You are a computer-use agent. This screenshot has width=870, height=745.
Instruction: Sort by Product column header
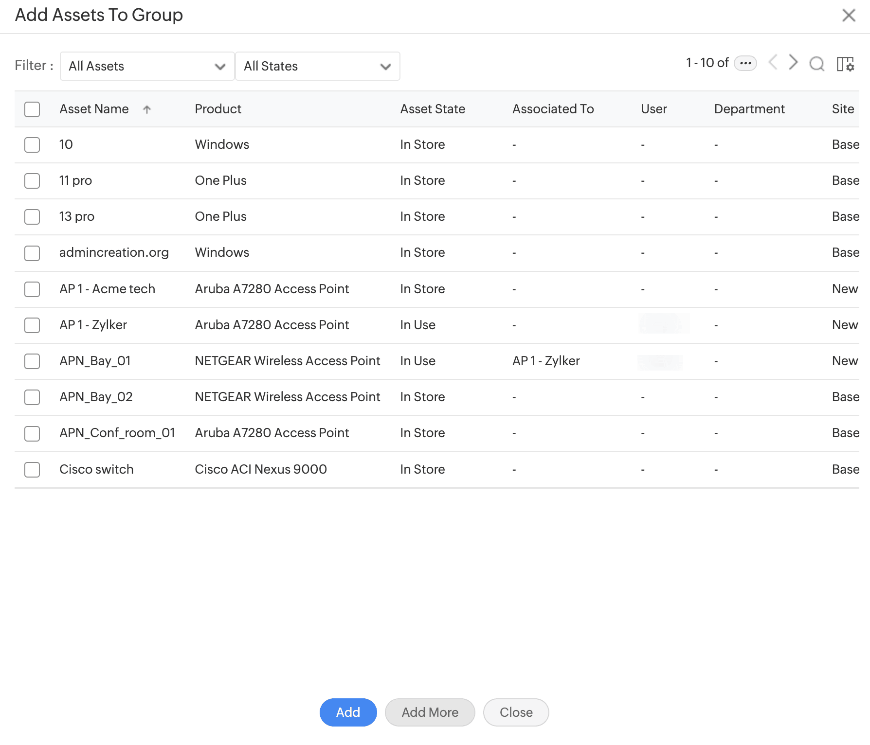pos(218,109)
